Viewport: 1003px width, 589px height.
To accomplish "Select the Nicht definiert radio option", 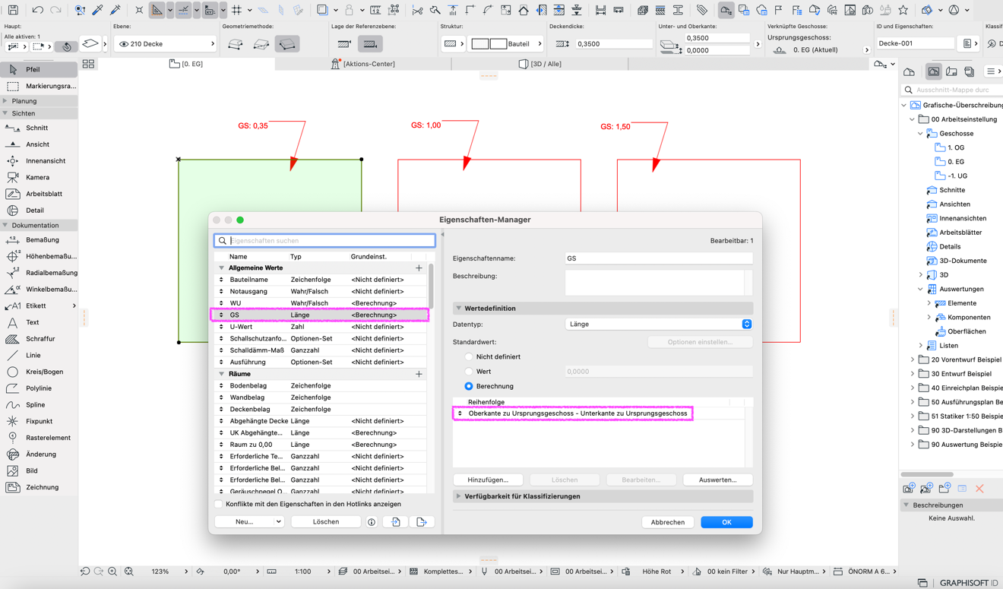I will point(469,356).
